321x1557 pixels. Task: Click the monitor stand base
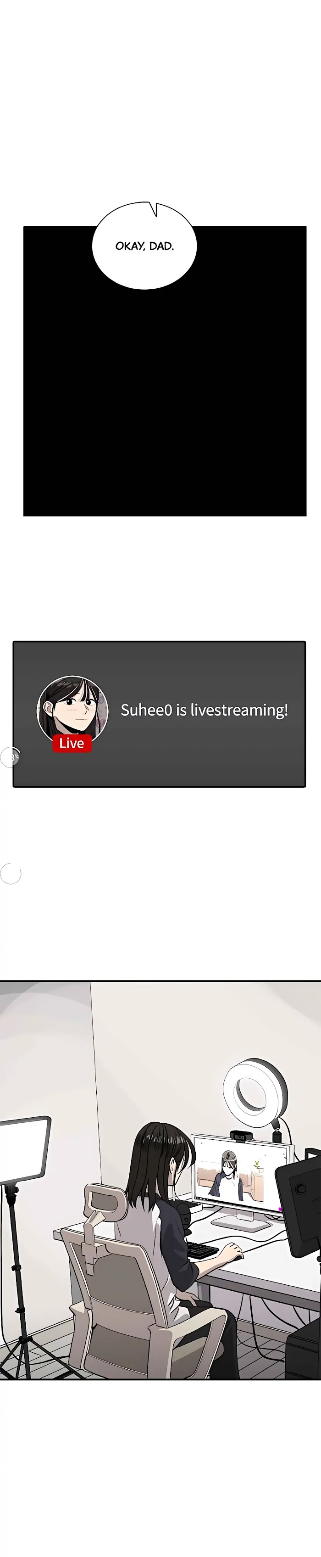point(241,1223)
